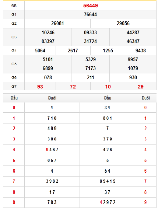Click G2 number 29056
The width and height of the screenshot is (158, 209).
click(123, 24)
